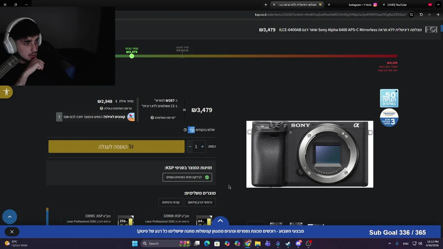Image resolution: width=443 pixels, height=249 pixels.
Task: Open Microsoft Store from the taskbar
Action: 217,243
